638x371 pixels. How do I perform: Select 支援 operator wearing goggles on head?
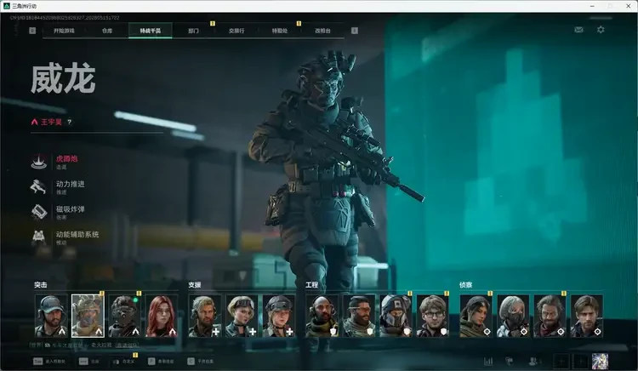(242, 316)
